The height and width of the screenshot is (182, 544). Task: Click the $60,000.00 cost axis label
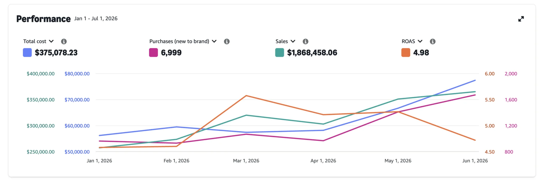(x=77, y=126)
